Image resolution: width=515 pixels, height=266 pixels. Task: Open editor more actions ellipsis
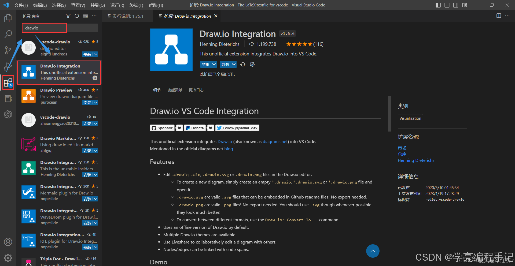(507, 16)
